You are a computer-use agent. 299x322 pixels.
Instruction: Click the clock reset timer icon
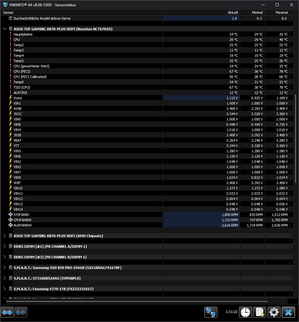(x=245, y=312)
